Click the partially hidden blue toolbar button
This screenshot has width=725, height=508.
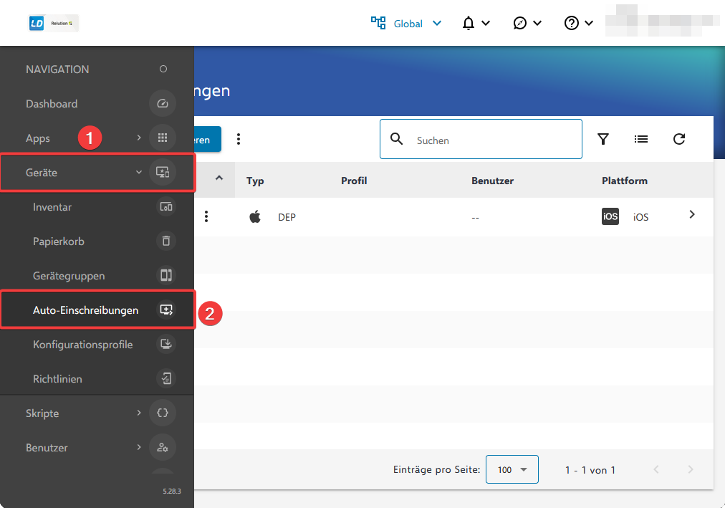pos(208,139)
